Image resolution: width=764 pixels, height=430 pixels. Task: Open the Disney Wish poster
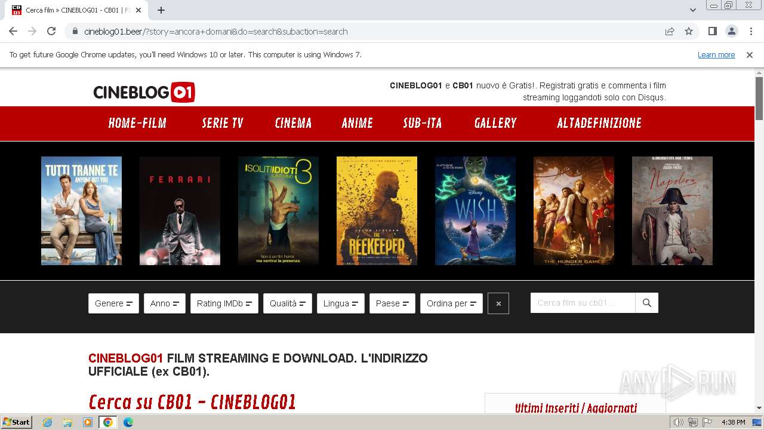tap(475, 211)
